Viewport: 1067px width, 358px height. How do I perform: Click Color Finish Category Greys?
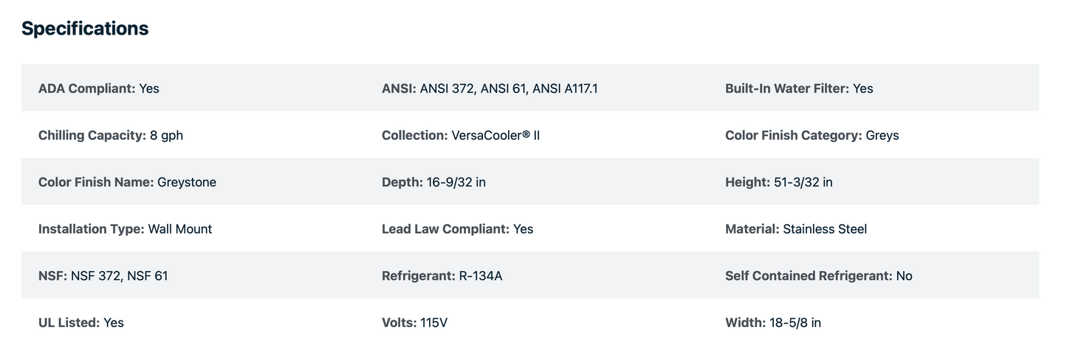[x=812, y=136]
